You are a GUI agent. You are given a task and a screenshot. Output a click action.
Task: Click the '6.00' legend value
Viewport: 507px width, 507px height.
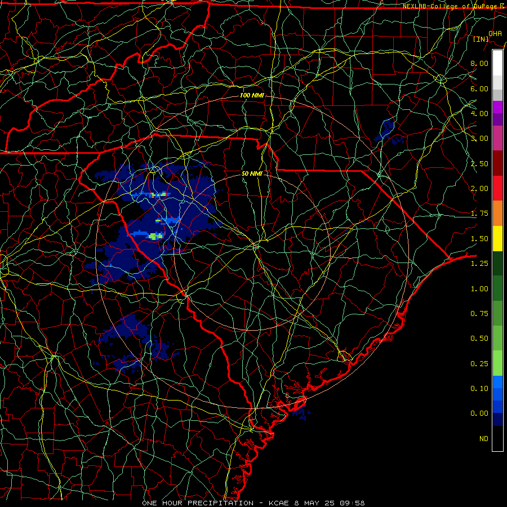click(x=479, y=88)
